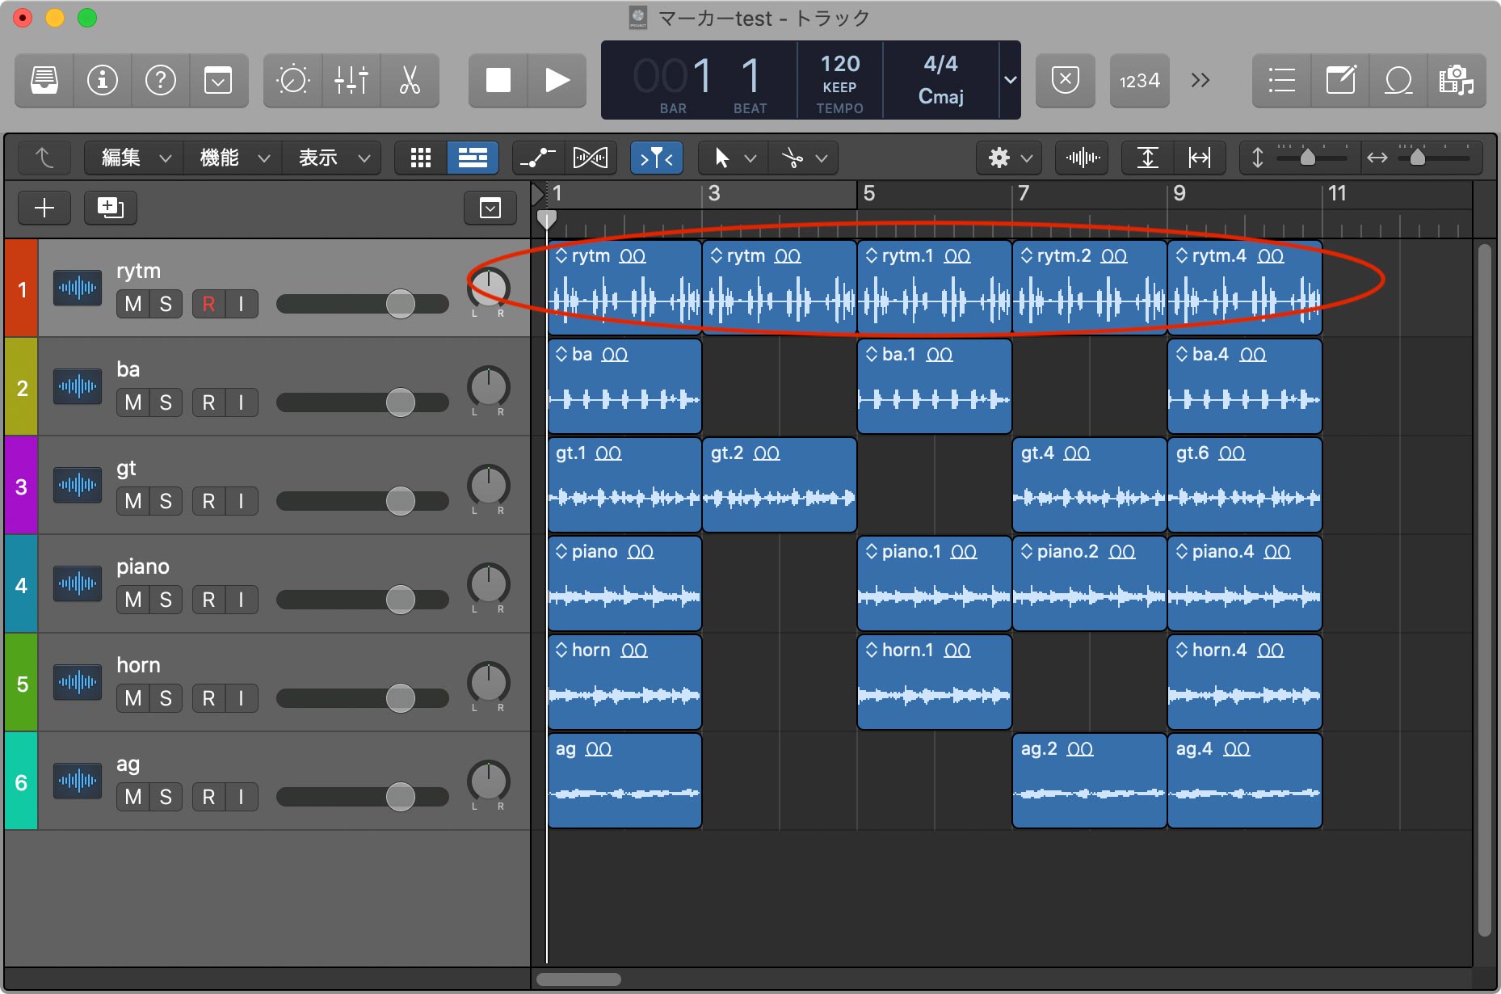Click vertical auto zoom button
Screen dimensions: 1501x994
tap(1148, 158)
